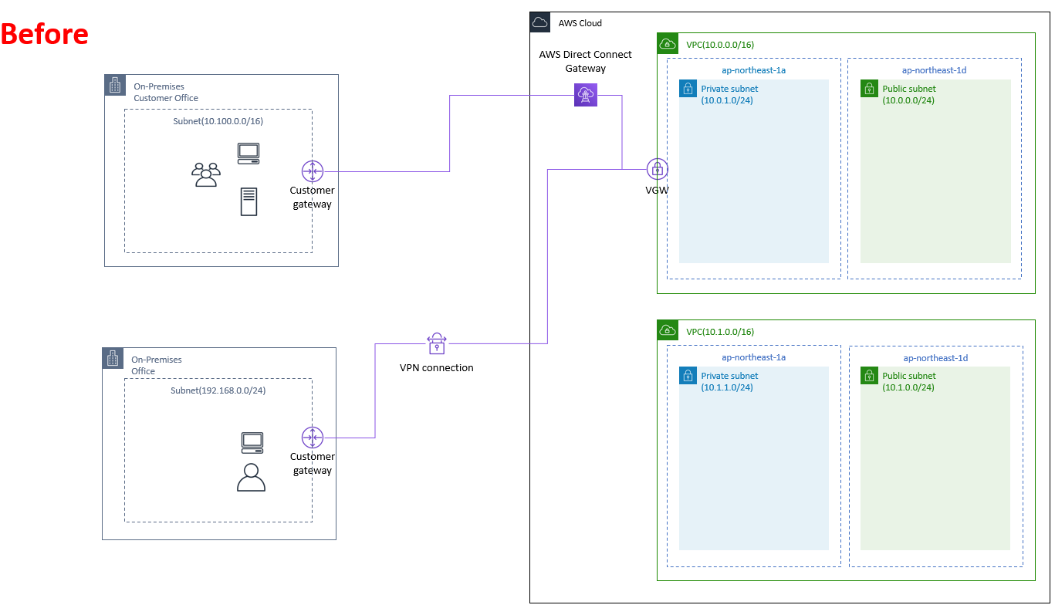Click the 'Subnet(192.168.0.0/24)' label
Viewport: 1055px width, 605px height.
click(x=218, y=390)
